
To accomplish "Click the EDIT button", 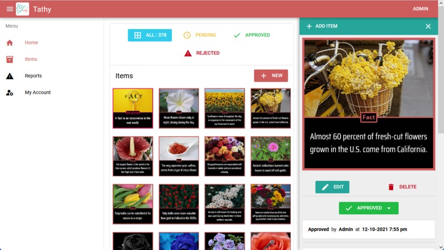I will coord(332,187).
